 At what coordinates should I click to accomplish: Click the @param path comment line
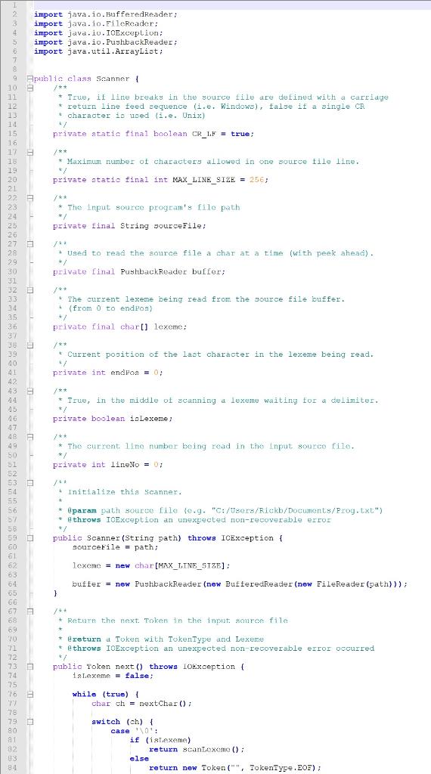[x=221, y=510]
